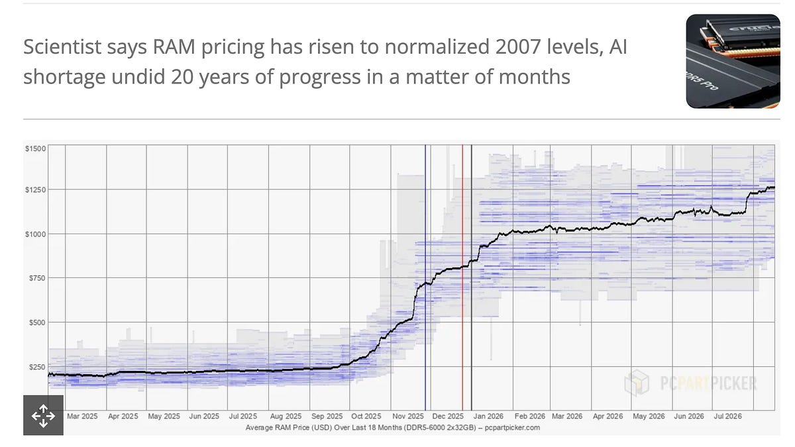Click the expand arrows icon on chart
This screenshot has height=447, width=795.
click(x=43, y=415)
